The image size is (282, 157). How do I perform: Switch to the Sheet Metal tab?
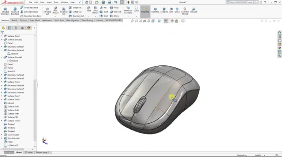(35, 20)
